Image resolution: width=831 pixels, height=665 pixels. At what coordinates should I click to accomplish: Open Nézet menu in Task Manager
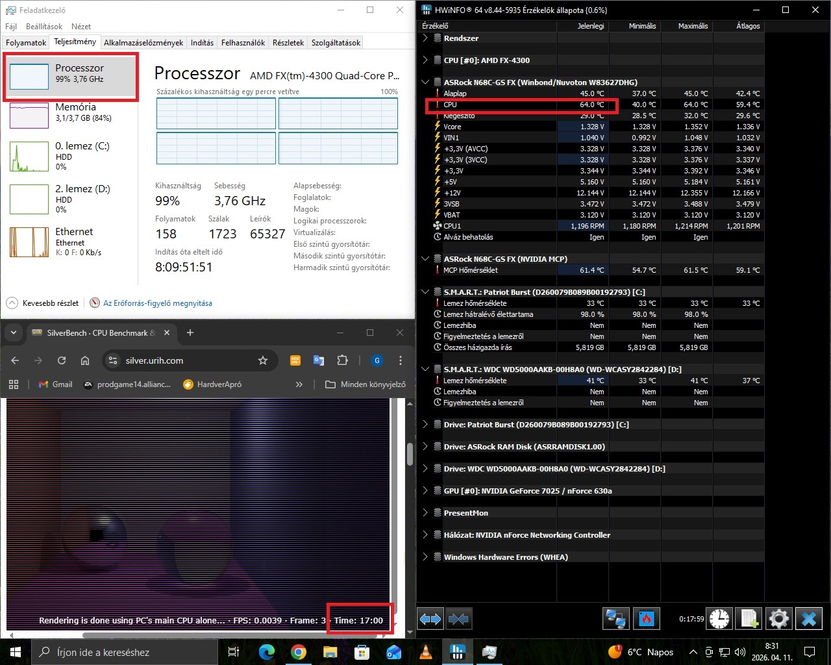(81, 27)
